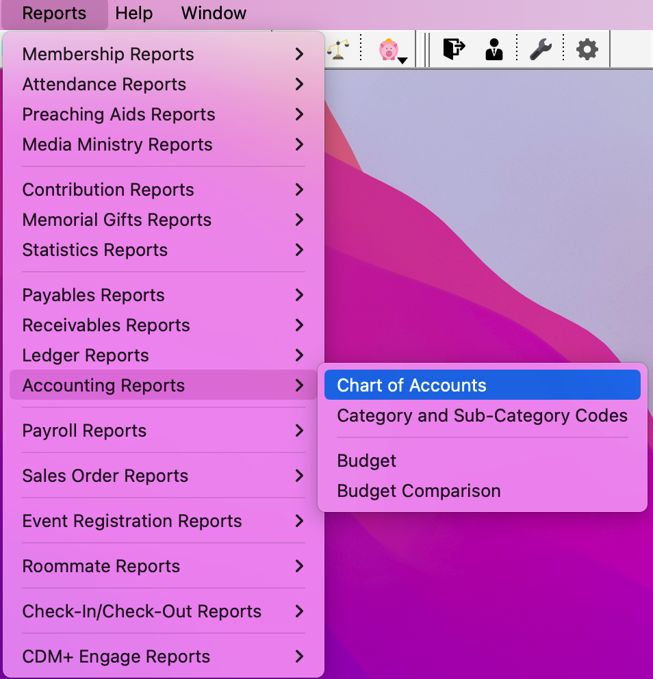This screenshot has width=653, height=679.
Task: Select Budget Comparison report
Action: tap(419, 491)
